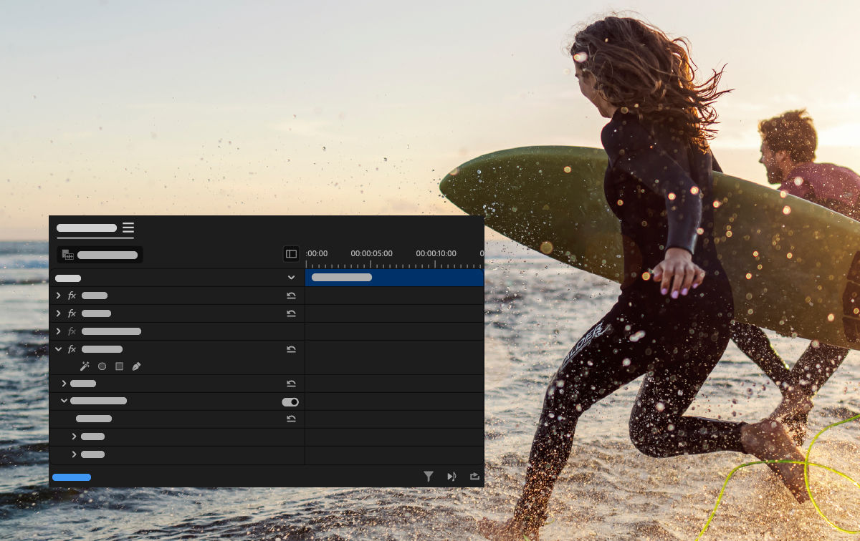This screenshot has width=860, height=541.
Task: Reset the topmost fx effect with its reset arrow
Action: point(291,296)
